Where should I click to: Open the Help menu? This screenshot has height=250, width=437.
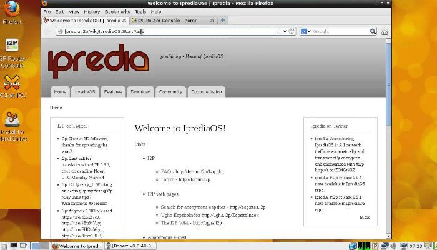tap(156, 12)
